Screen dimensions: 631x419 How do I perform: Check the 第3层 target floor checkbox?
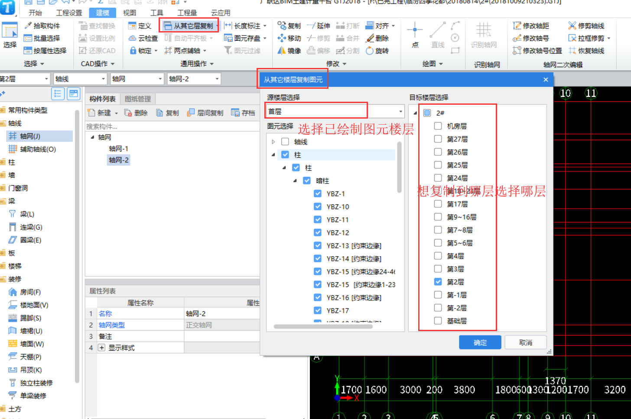point(438,269)
